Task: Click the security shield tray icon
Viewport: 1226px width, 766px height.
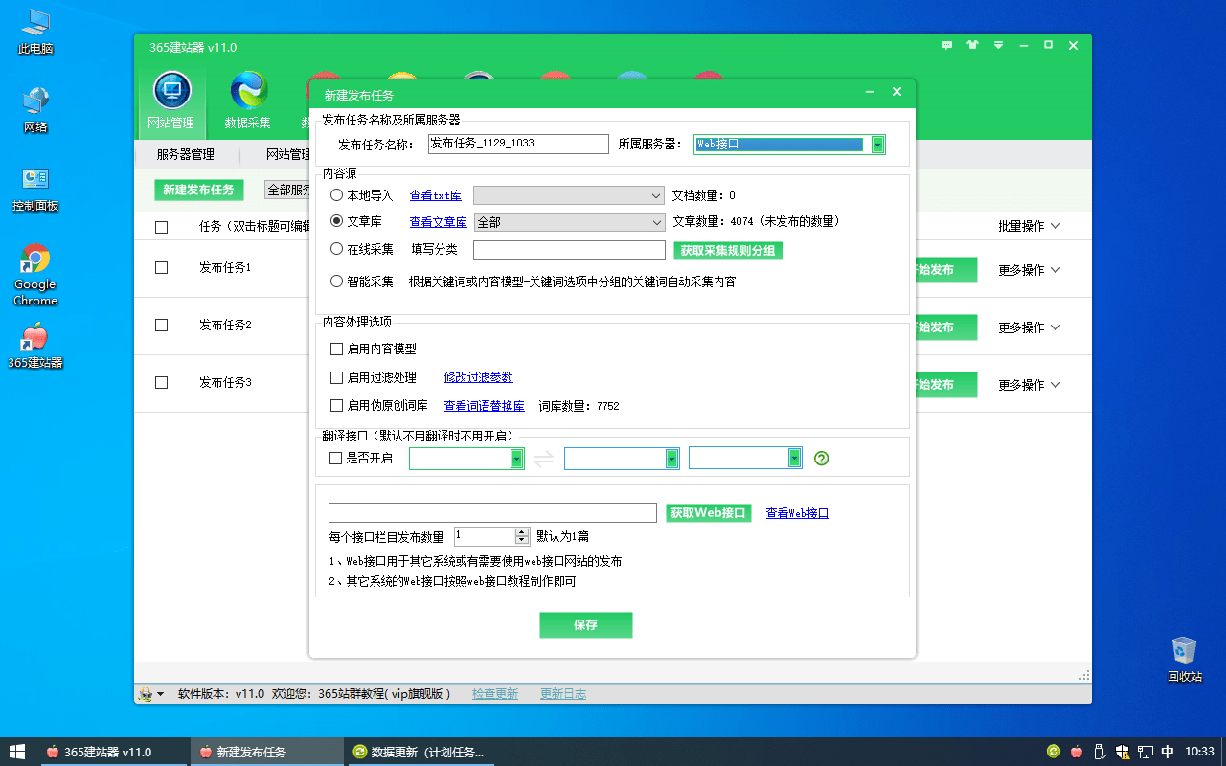Action: click(x=1123, y=752)
